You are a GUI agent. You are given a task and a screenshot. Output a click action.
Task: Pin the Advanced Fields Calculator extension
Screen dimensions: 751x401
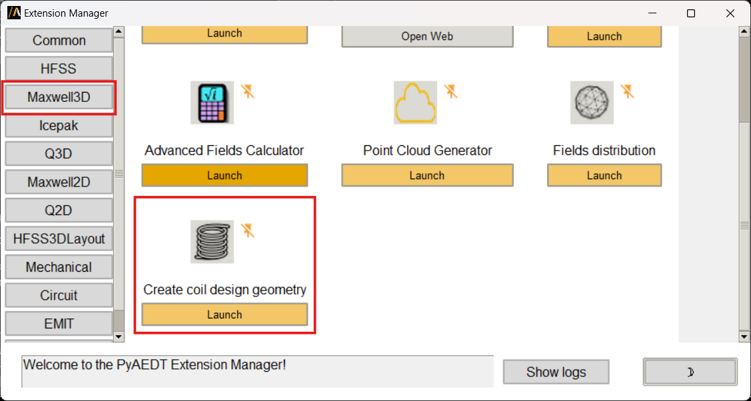(248, 91)
